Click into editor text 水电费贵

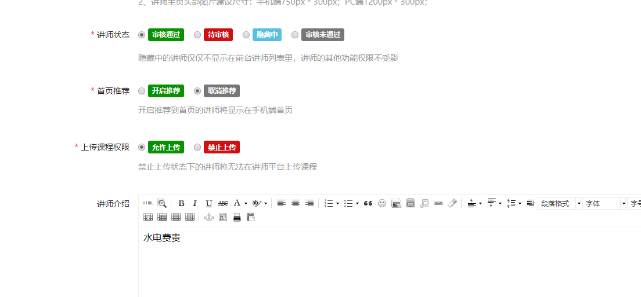coord(162,238)
